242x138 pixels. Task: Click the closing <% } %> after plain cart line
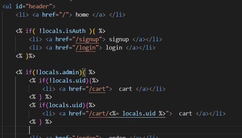click(41, 97)
